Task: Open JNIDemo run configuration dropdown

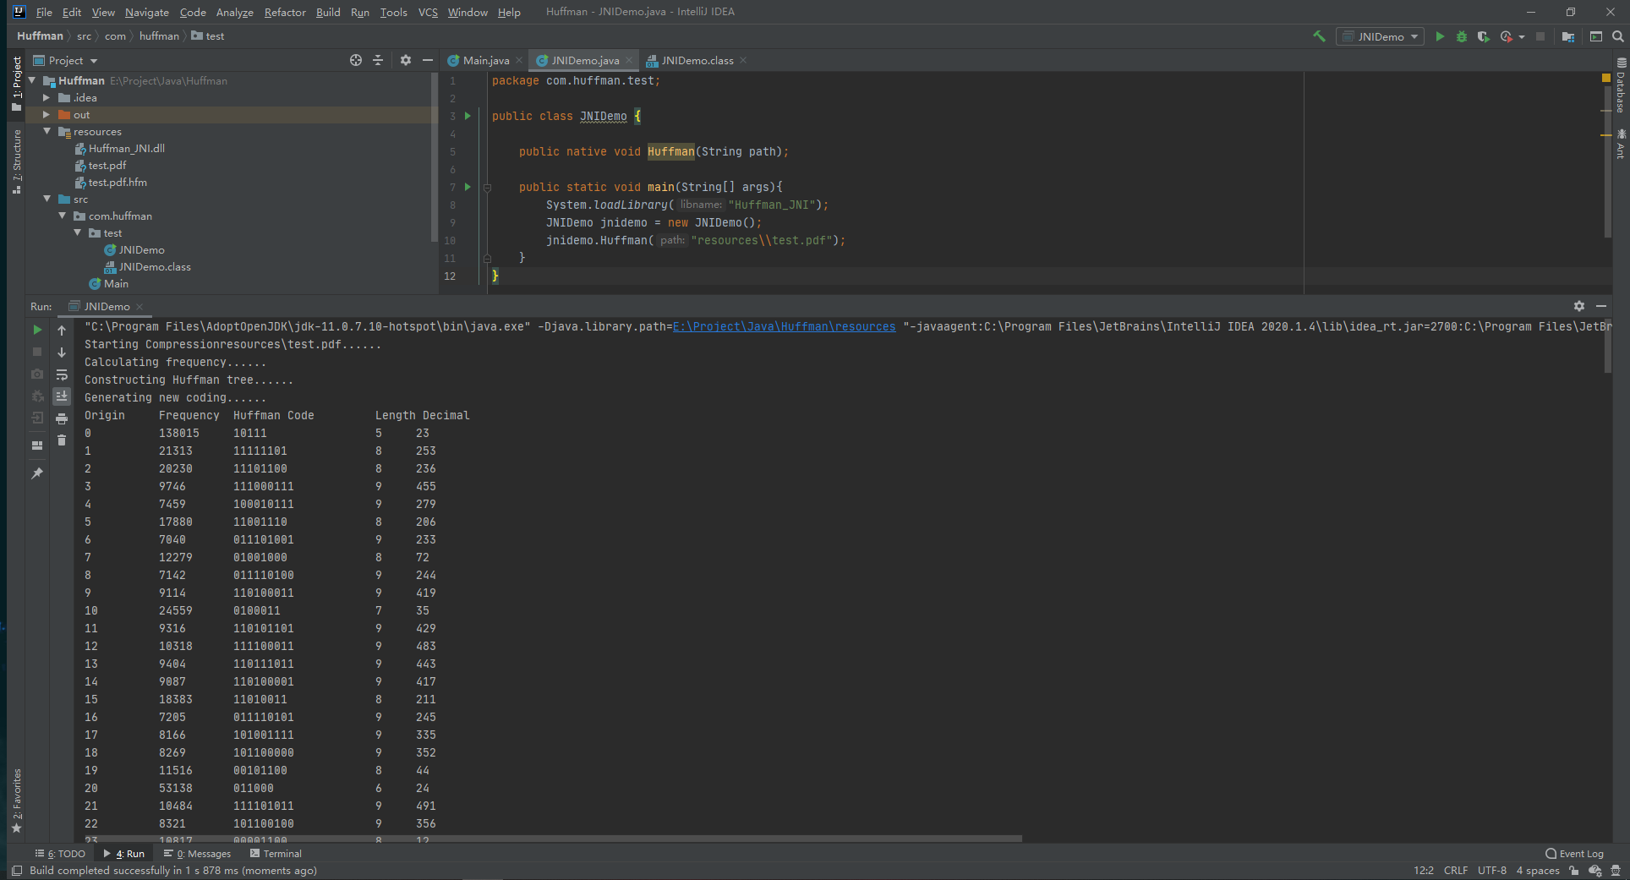Action: (1380, 36)
